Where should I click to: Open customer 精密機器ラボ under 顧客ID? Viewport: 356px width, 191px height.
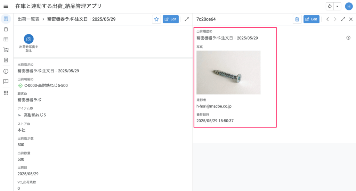pyautogui.click(x=29, y=100)
